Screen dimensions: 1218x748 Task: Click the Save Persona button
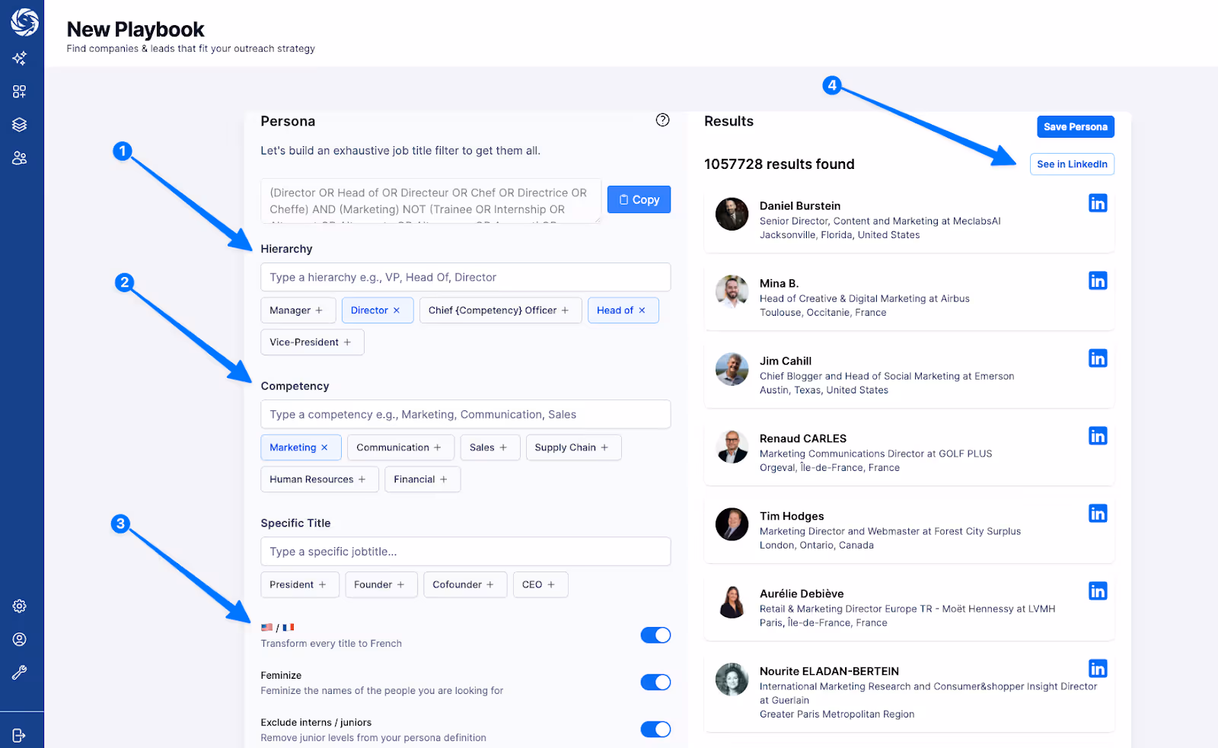click(1075, 127)
